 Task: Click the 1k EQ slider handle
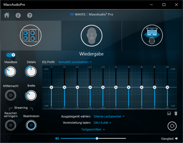click(x=116, y=87)
